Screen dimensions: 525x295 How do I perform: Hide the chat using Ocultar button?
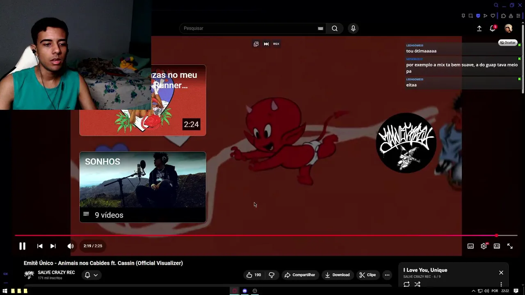(x=508, y=43)
